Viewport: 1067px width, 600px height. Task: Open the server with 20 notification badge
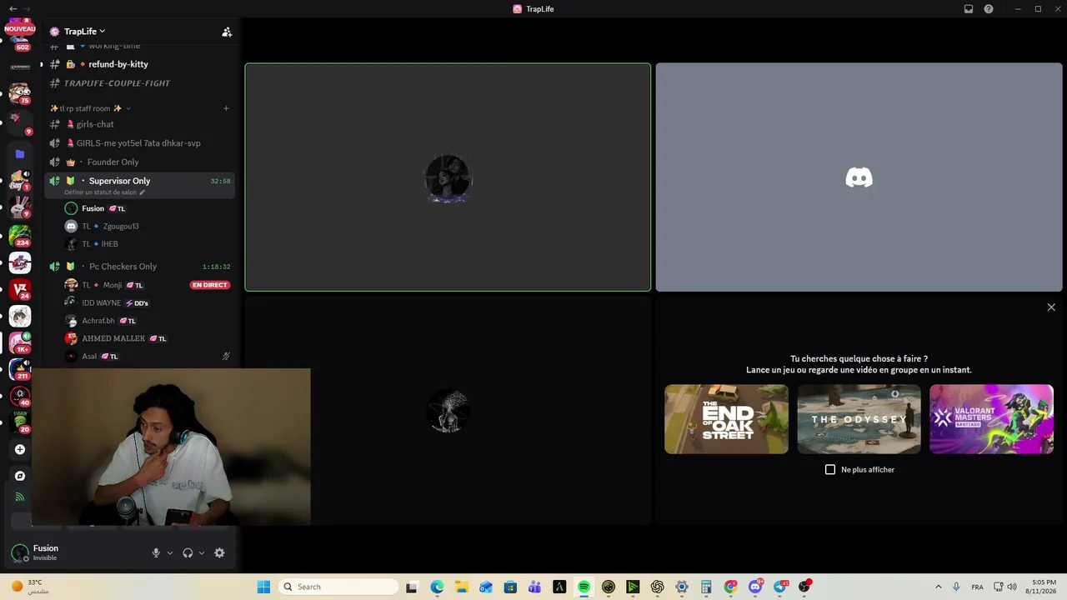(x=20, y=422)
